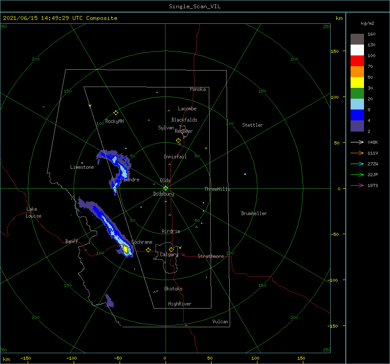The image size is (390, 364).
Task: Select the purple 2-4 color swatch
Action: click(x=357, y=126)
